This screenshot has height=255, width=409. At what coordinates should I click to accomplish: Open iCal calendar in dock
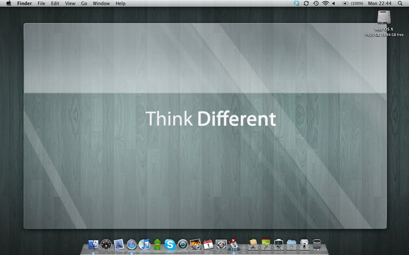pos(208,245)
